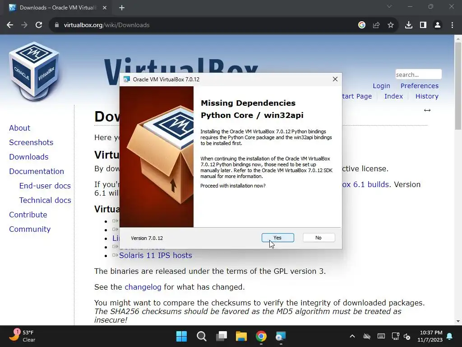Bookmark this page with the star icon
Screen dimensions: 462x347
click(391, 25)
